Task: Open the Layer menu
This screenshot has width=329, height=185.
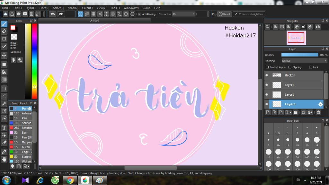Action: point(31,8)
